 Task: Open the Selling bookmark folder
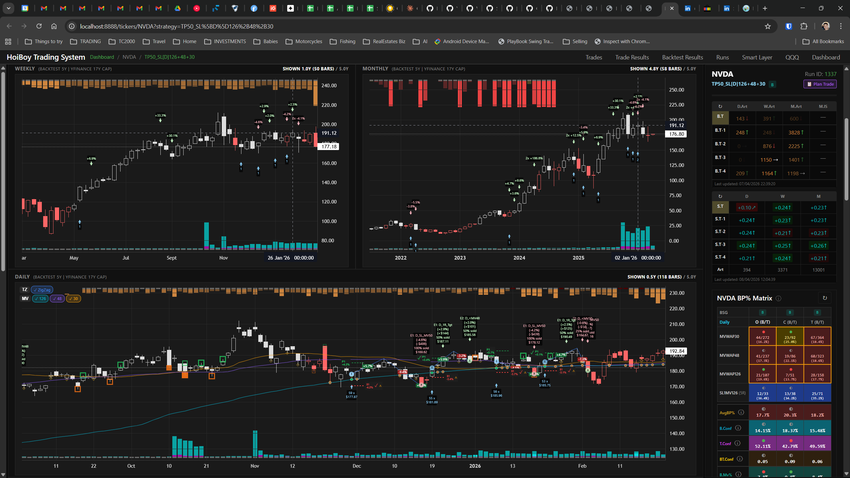pyautogui.click(x=575, y=41)
